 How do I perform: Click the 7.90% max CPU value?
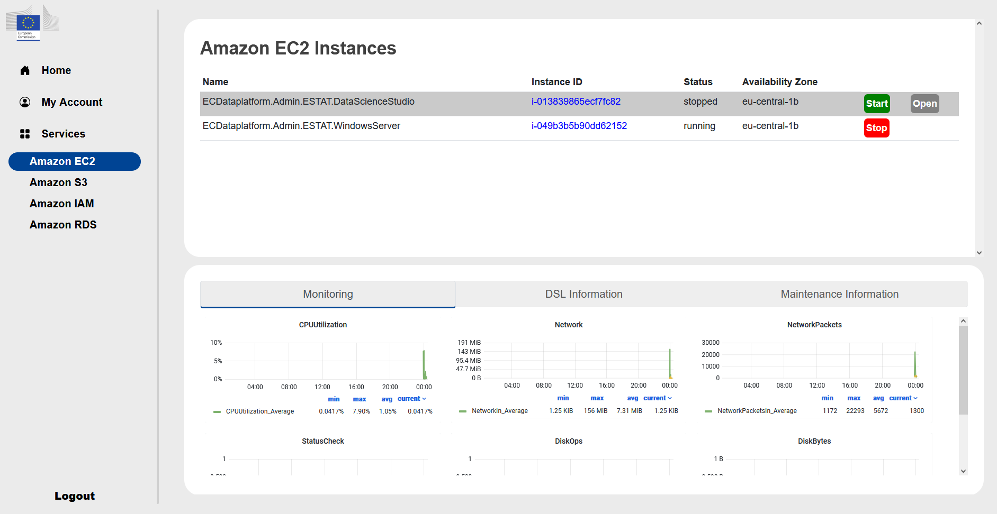[x=361, y=411]
